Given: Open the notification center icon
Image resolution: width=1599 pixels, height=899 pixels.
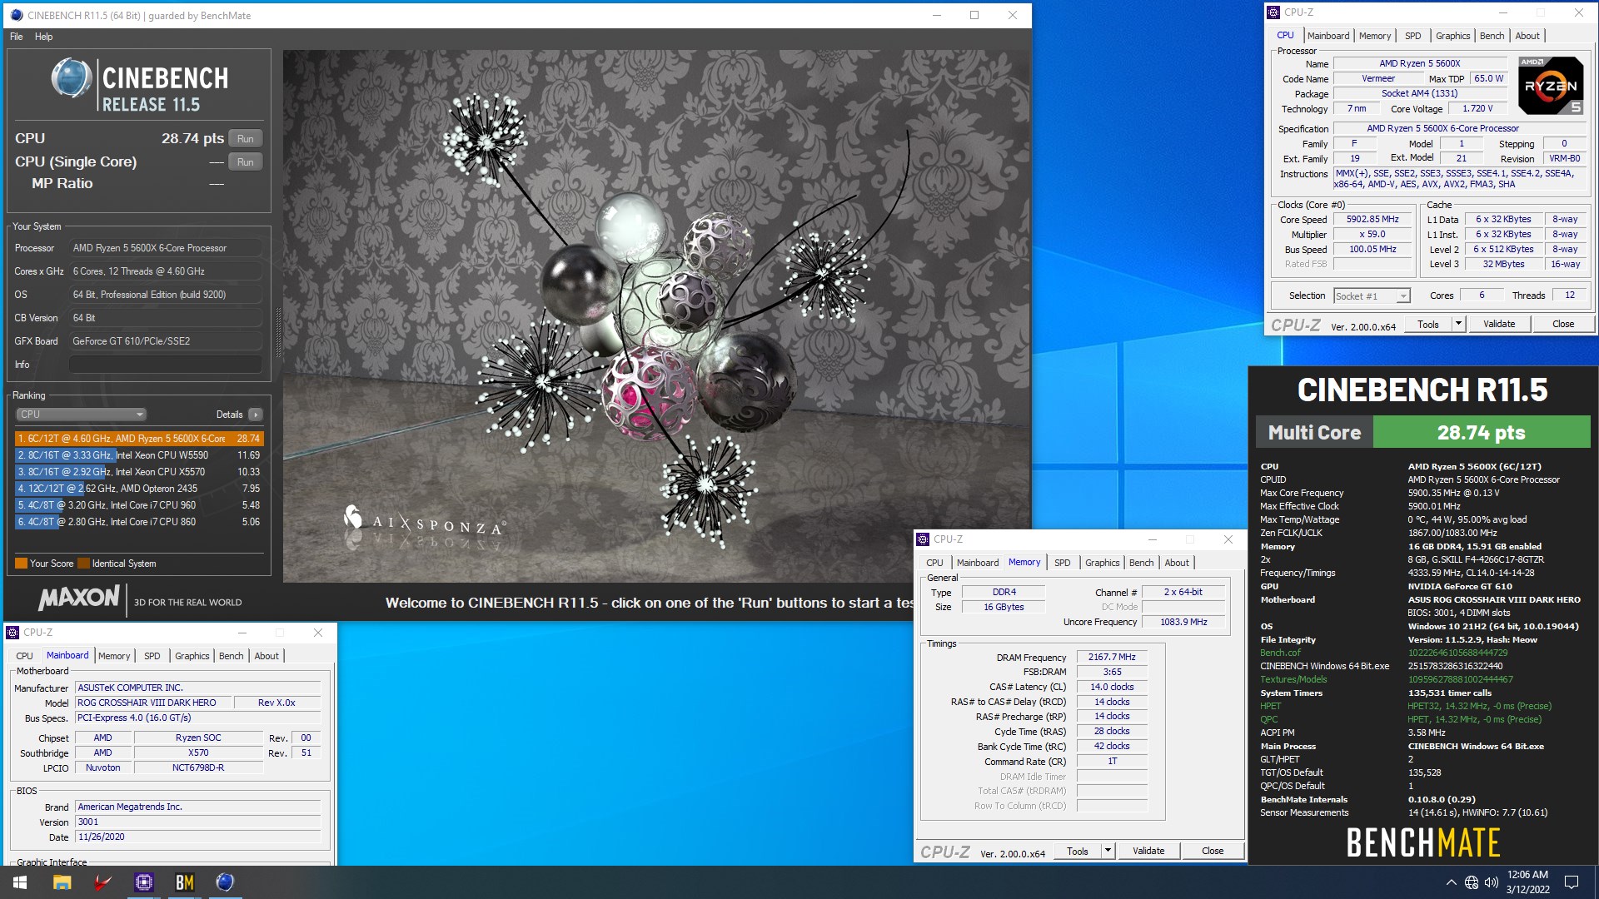Looking at the screenshot, I should coord(1572,882).
